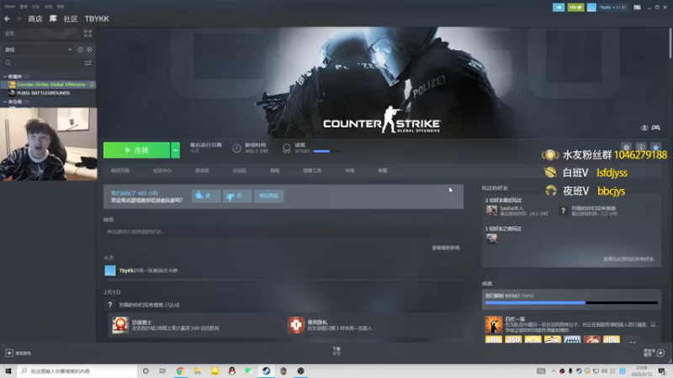Open the 讨论区 discussions tab
Image resolution: width=673 pixels, height=378 pixels.
(x=239, y=171)
